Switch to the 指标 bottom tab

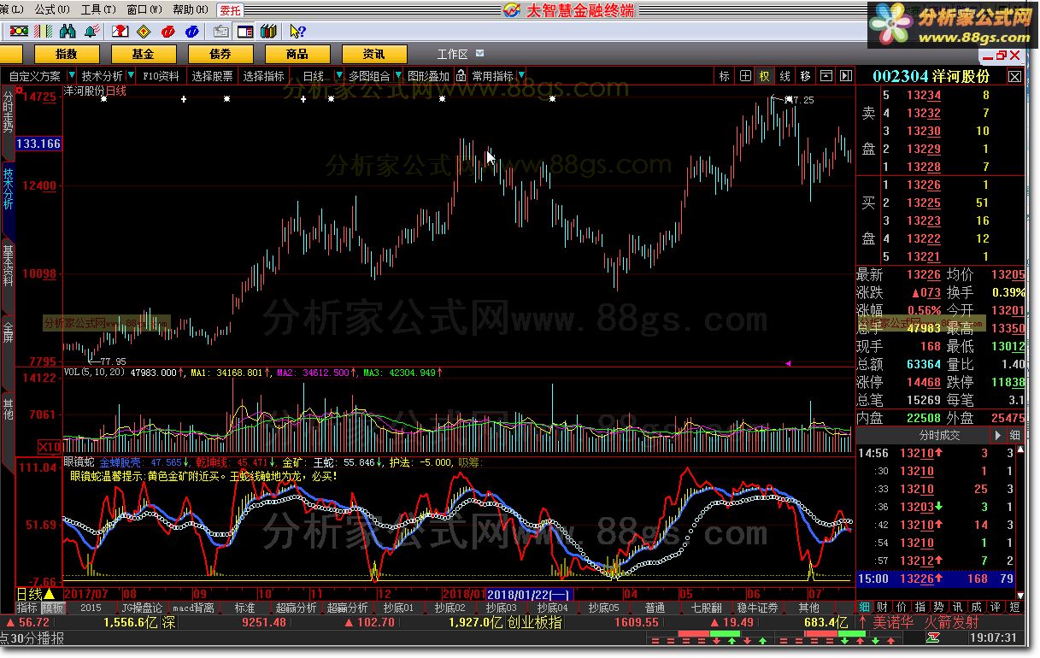pyautogui.click(x=27, y=608)
